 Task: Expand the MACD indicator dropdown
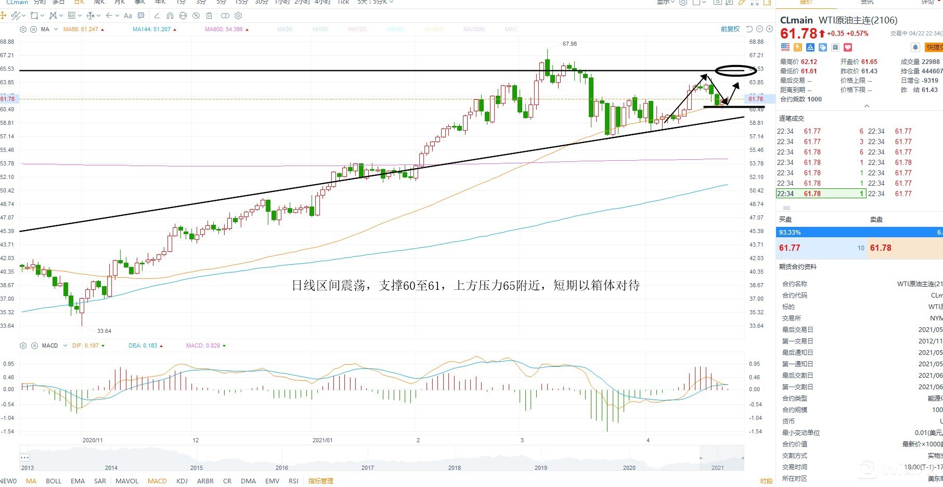tap(65, 345)
